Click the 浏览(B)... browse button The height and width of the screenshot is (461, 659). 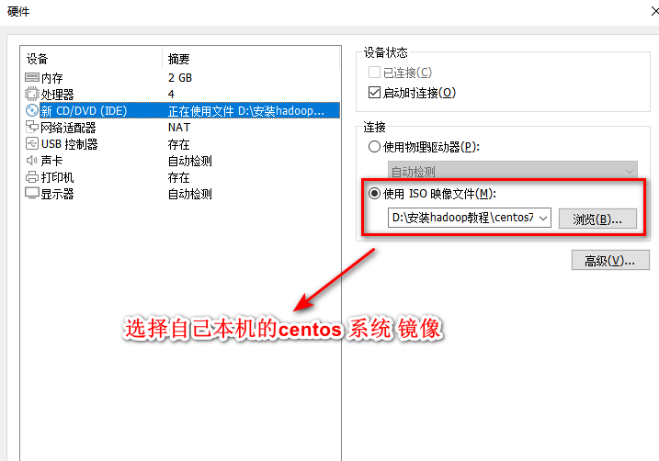point(597,219)
